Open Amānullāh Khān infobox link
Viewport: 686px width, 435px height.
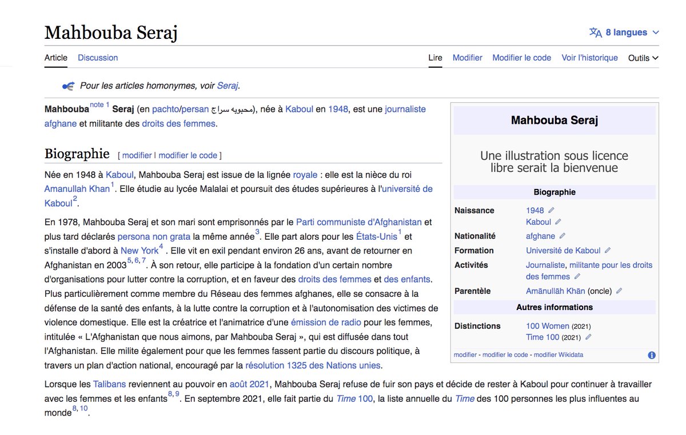coord(556,291)
